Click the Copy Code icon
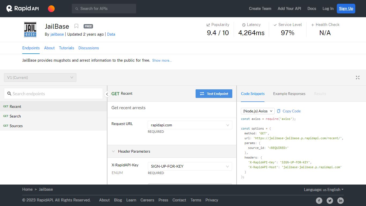Image resolution: width=366 pixels, height=206 pixels. pyautogui.click(x=279, y=111)
